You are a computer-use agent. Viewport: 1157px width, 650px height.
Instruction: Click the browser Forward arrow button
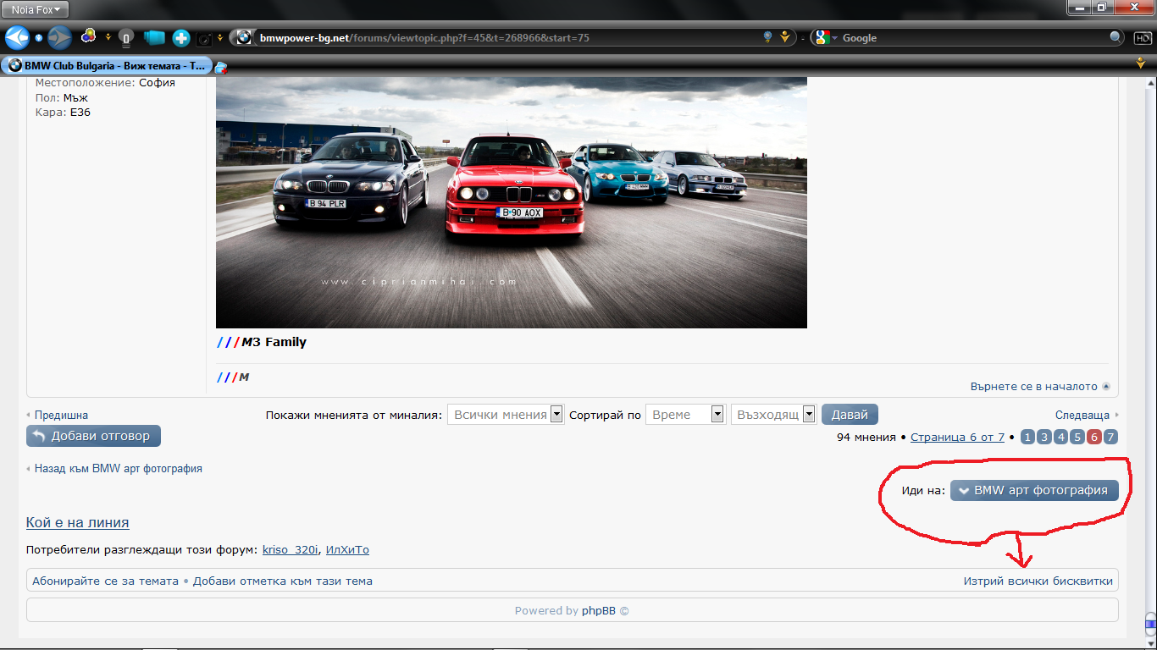[59, 37]
